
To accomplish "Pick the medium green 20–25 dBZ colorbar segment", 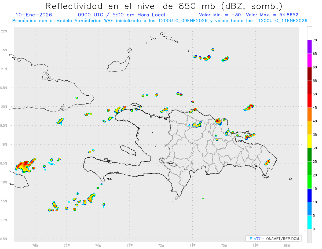I will (x=309, y=168).
